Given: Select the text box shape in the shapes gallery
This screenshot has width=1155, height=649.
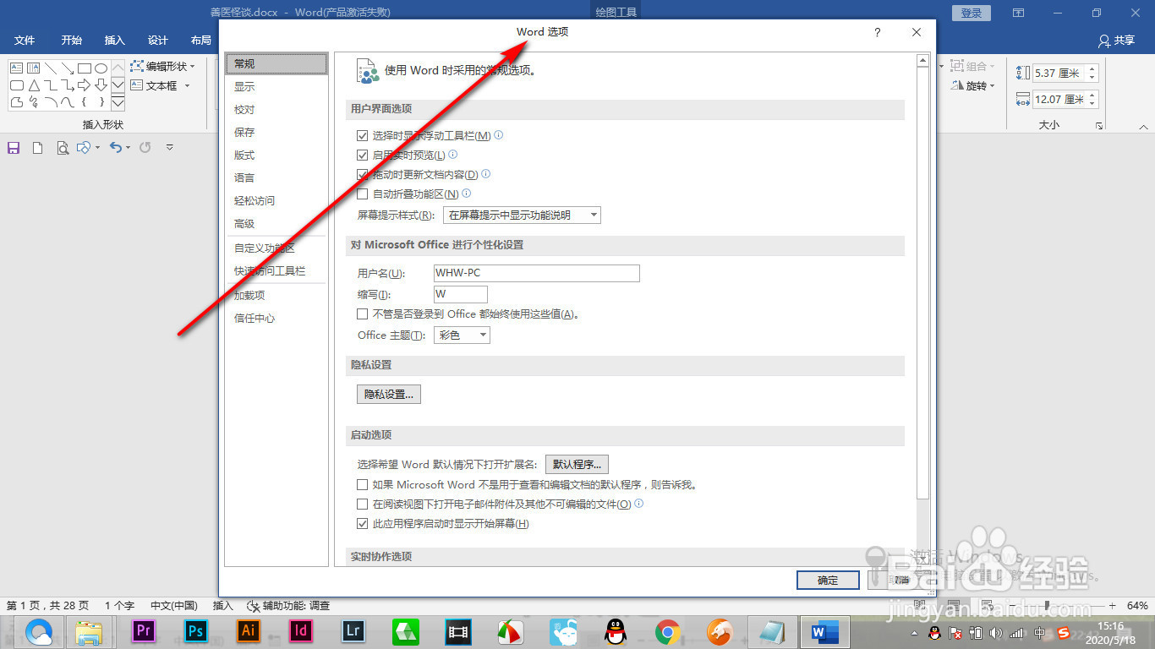Looking at the screenshot, I should coord(17,68).
